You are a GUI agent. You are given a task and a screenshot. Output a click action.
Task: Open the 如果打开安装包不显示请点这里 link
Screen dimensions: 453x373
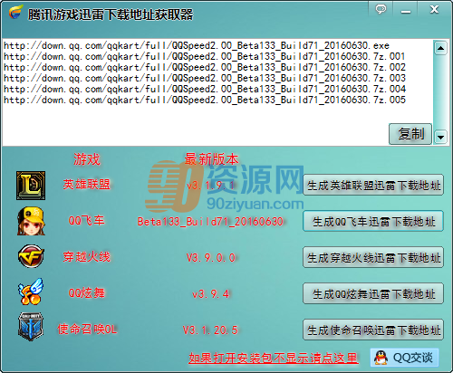tap(274, 359)
